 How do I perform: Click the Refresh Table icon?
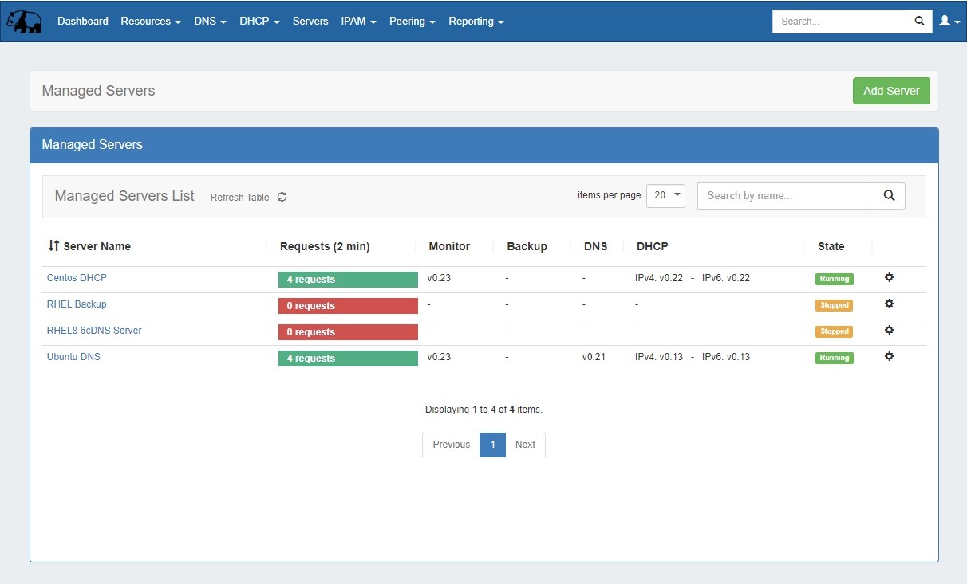click(282, 197)
